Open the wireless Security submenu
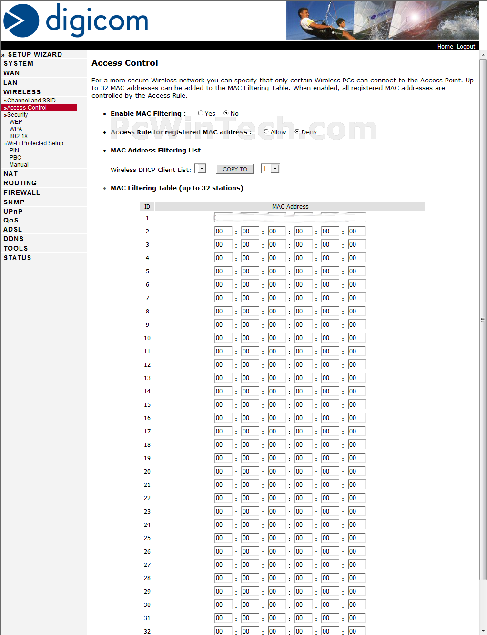 [x=17, y=115]
